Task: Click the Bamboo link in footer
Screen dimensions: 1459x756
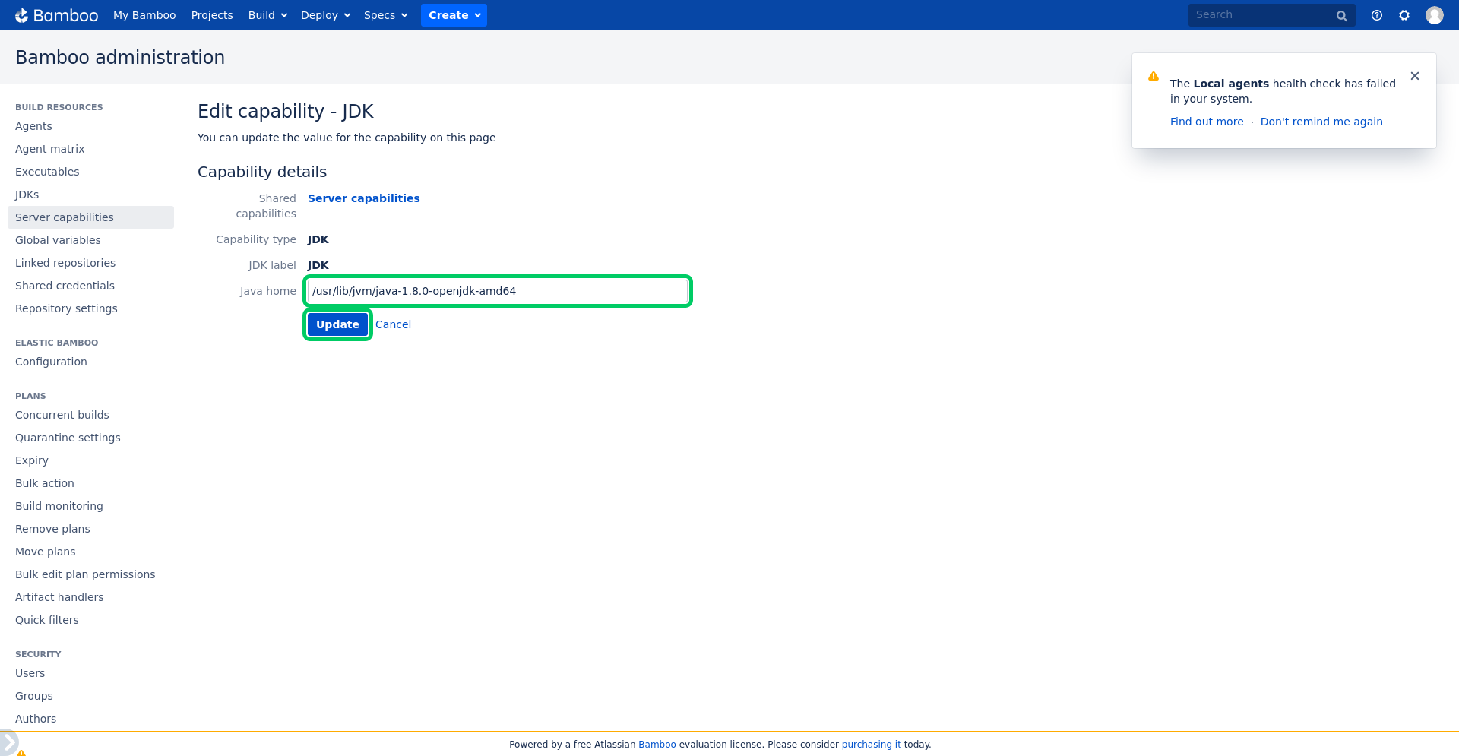Action: [x=657, y=745]
